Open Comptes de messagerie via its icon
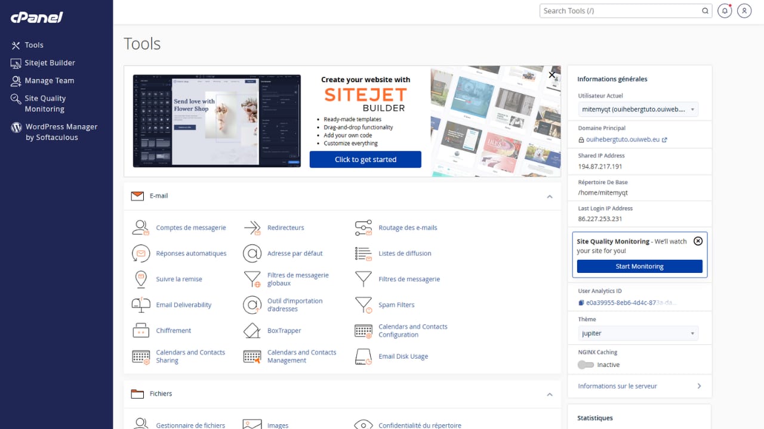The height and width of the screenshot is (429, 764). (140, 227)
